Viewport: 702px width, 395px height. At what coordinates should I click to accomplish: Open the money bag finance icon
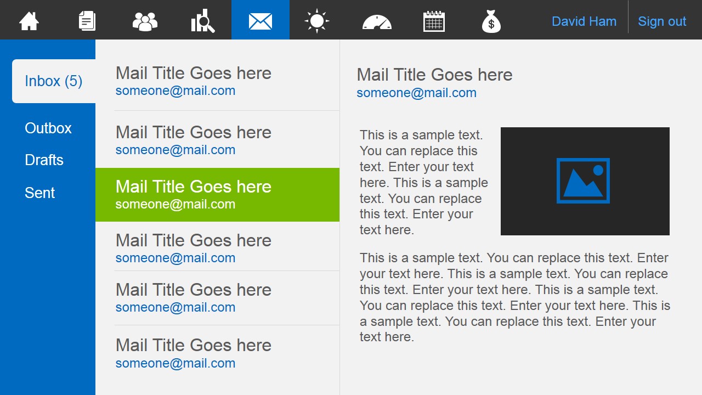[x=491, y=21]
